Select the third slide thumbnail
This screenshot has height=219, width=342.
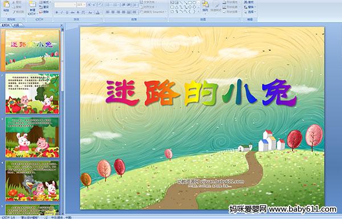(x=32, y=137)
